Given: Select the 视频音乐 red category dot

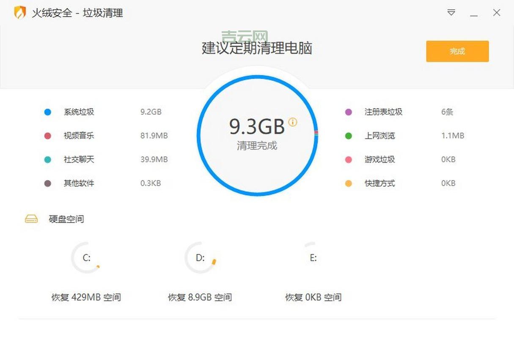Looking at the screenshot, I should [47, 136].
